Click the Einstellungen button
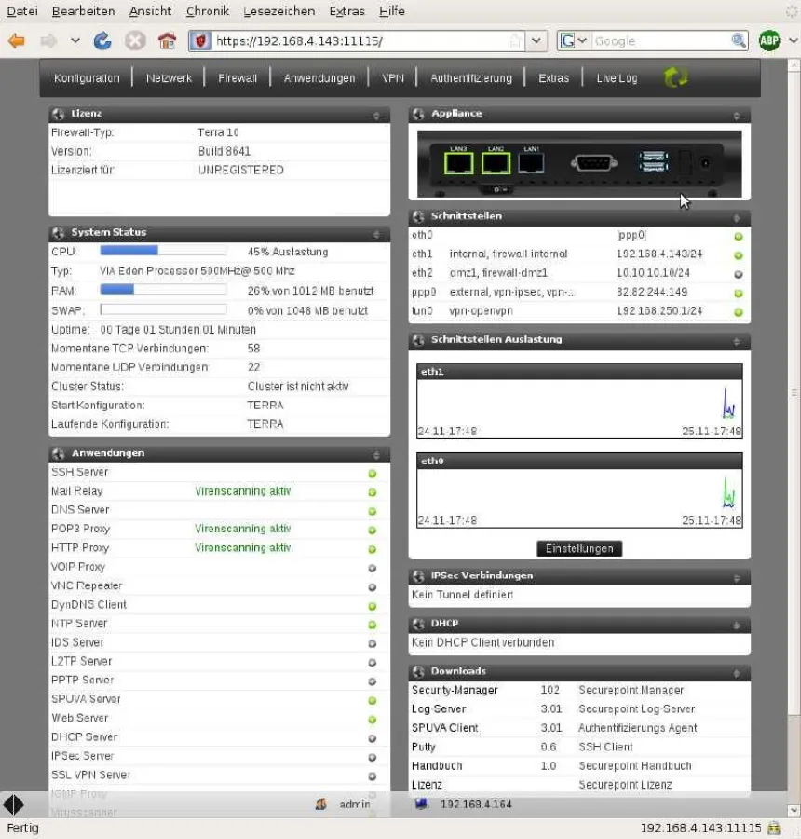 pyautogui.click(x=579, y=549)
